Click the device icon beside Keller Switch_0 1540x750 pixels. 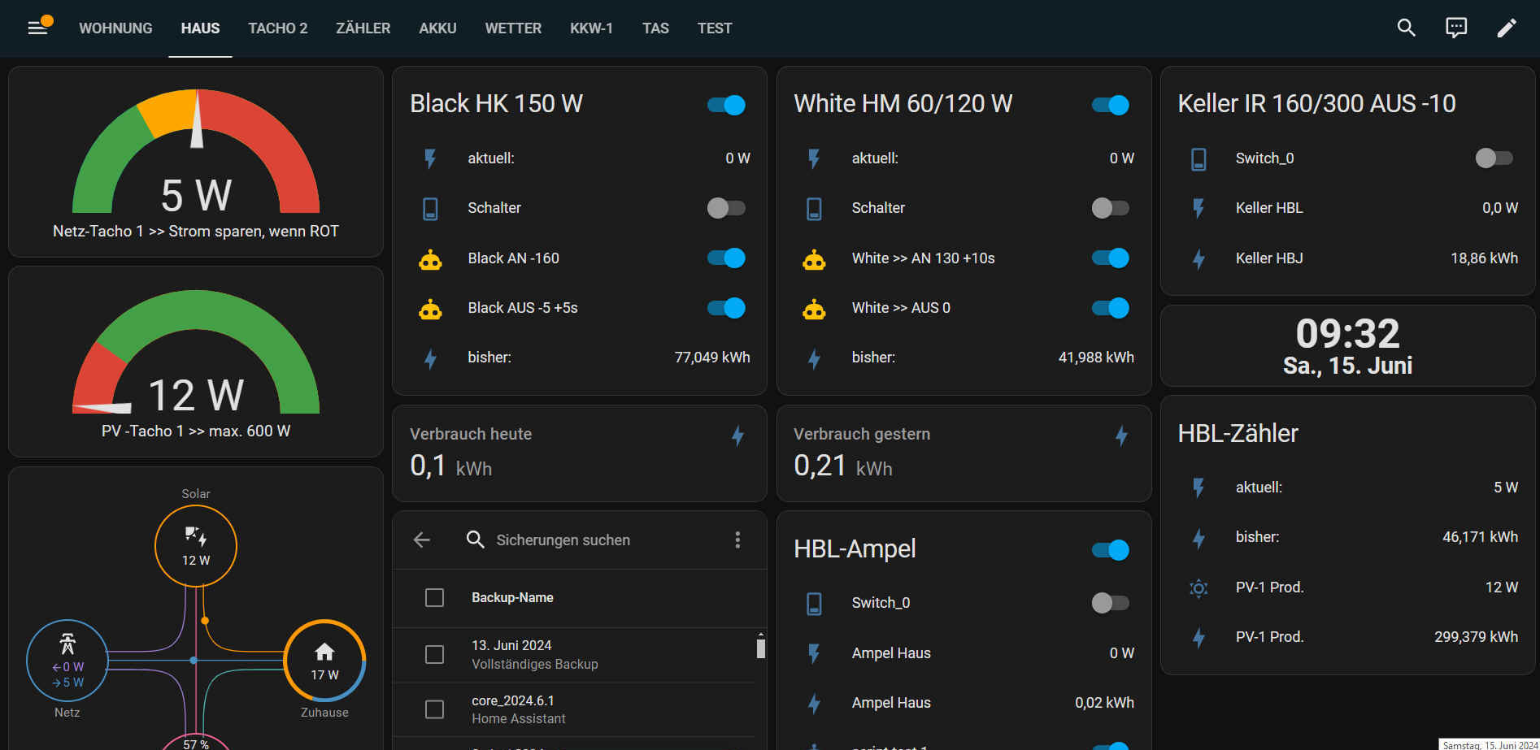(1199, 159)
